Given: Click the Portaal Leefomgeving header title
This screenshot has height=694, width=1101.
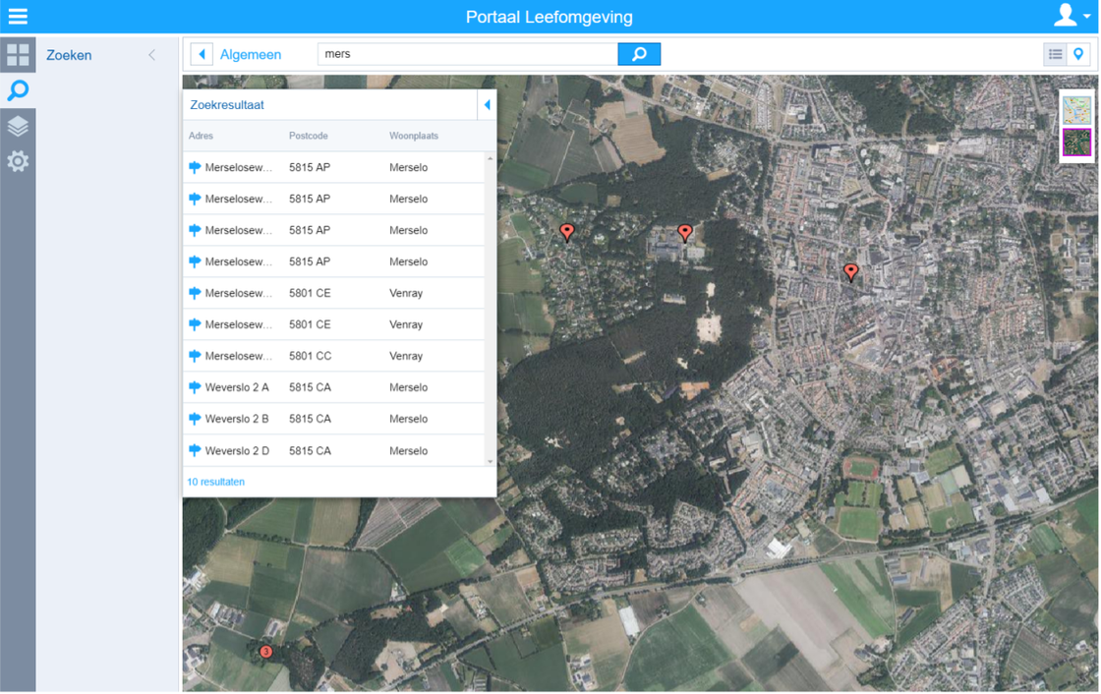Looking at the screenshot, I should point(550,17).
